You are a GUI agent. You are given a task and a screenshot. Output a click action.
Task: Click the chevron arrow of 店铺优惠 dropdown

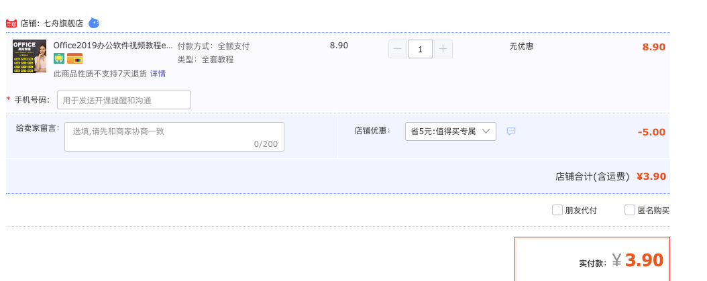[x=486, y=131]
